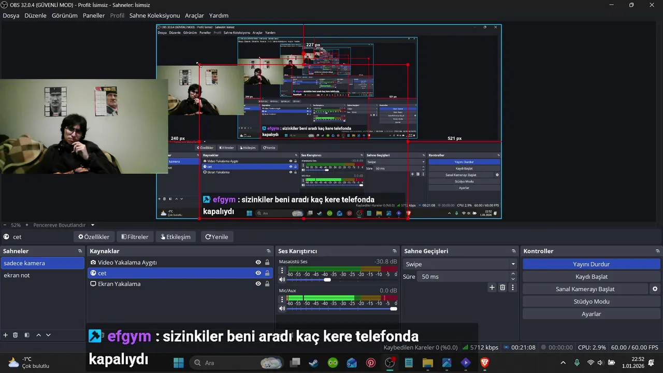Screen dimensions: 663x373
Task: Click the OBS Studio taskbar icon
Action: [x=390, y=363]
